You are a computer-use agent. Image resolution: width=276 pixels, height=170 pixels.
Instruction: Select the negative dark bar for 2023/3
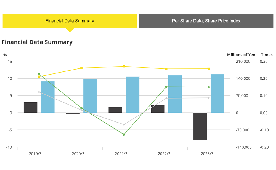click(200, 126)
